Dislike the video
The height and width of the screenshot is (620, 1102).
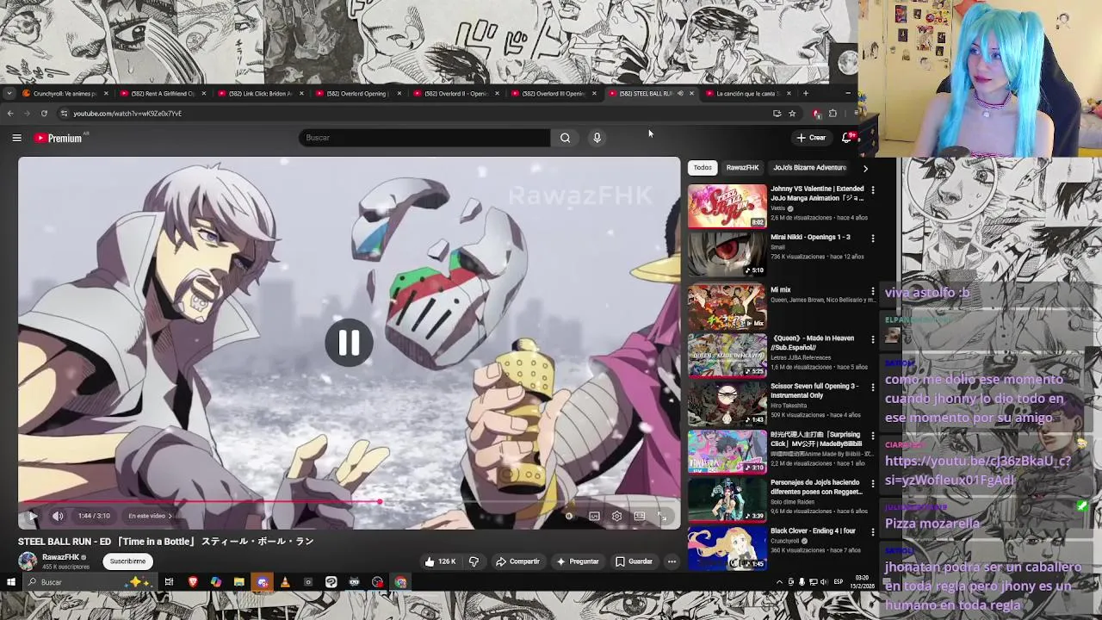pos(474,561)
